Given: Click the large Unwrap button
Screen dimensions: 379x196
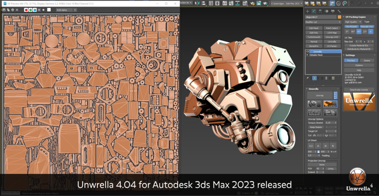Looking at the screenshot, I should click(x=320, y=95).
